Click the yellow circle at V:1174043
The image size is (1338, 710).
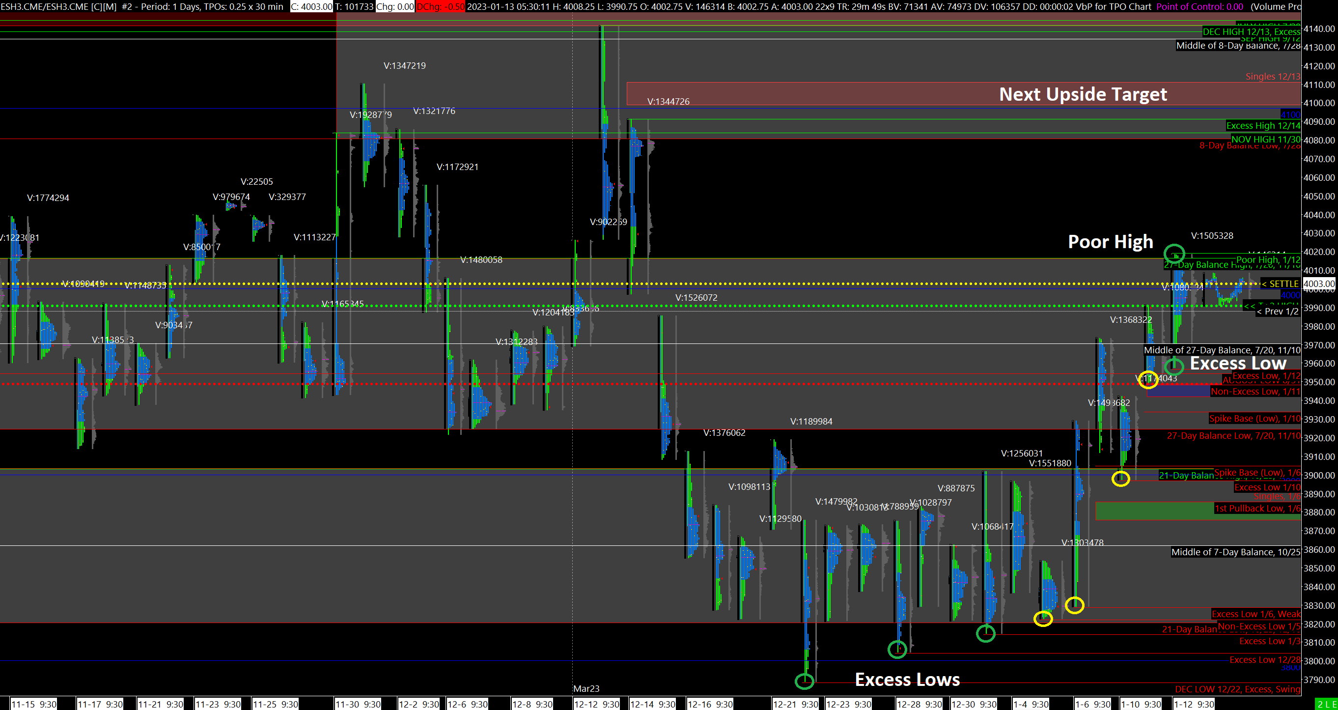pyautogui.click(x=1148, y=379)
